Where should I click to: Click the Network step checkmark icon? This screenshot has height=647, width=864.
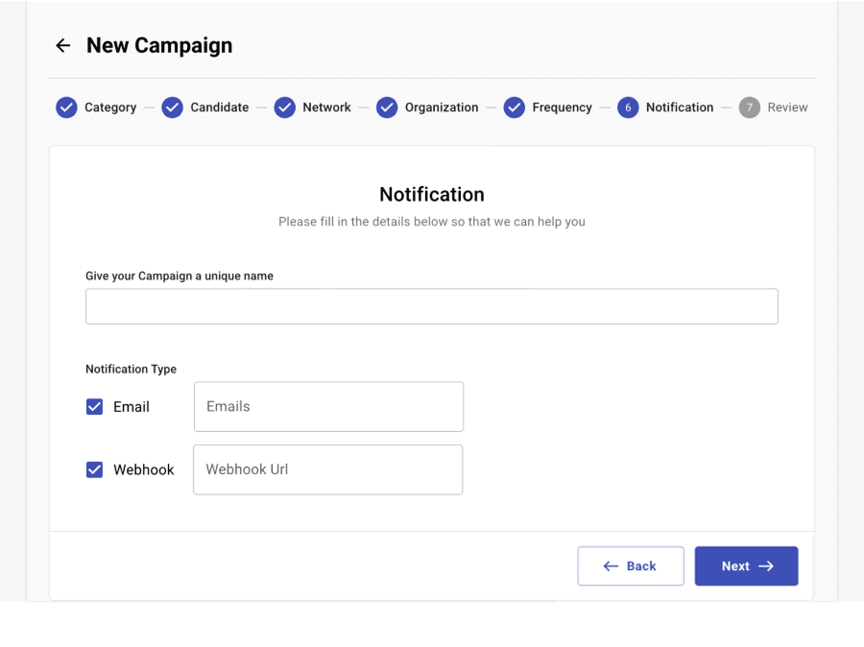[284, 108]
